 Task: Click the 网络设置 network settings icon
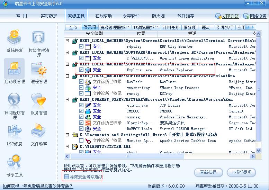click(x=246, y=16)
